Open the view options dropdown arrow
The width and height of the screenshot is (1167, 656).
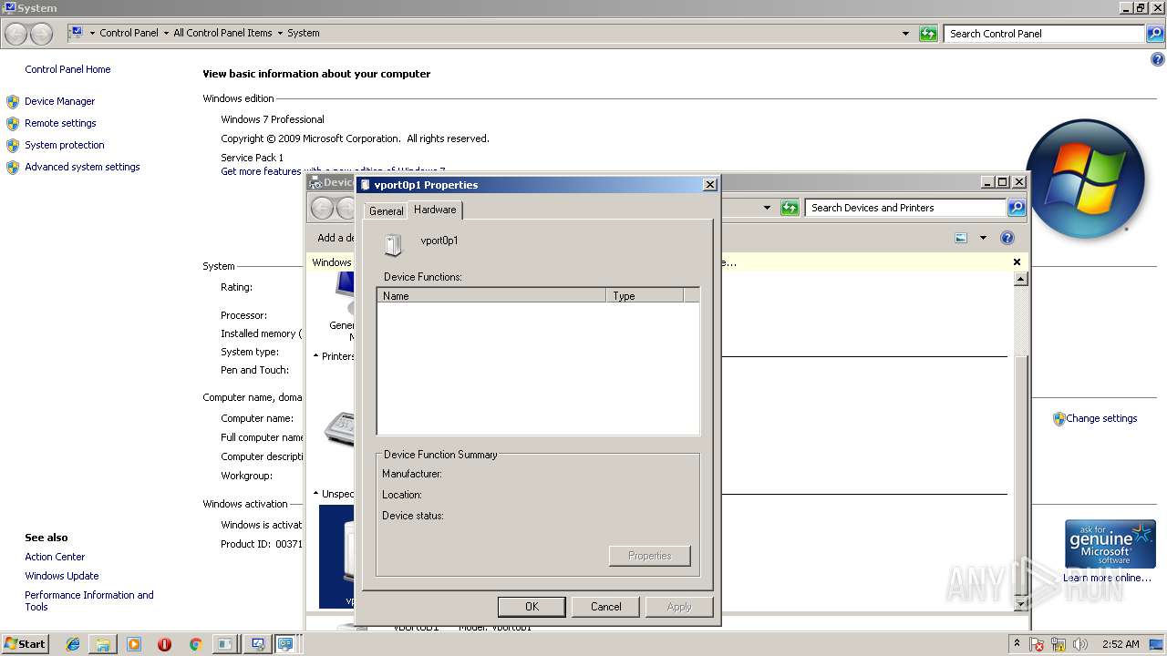point(983,238)
